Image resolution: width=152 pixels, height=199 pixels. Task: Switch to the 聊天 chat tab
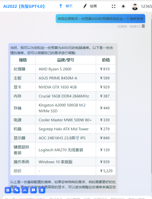pos(69,6)
